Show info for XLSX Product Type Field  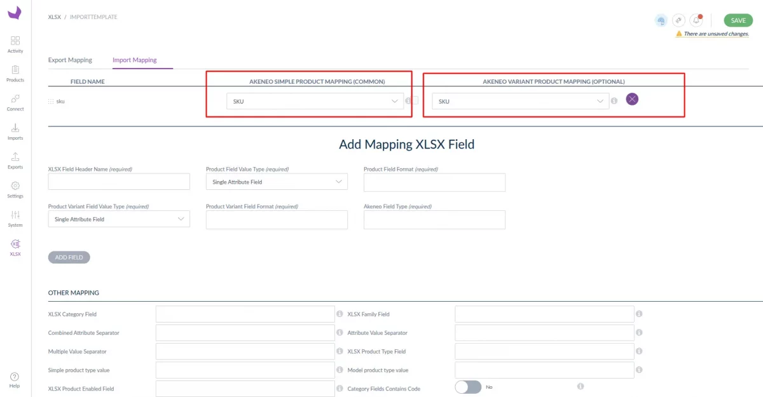click(x=639, y=351)
